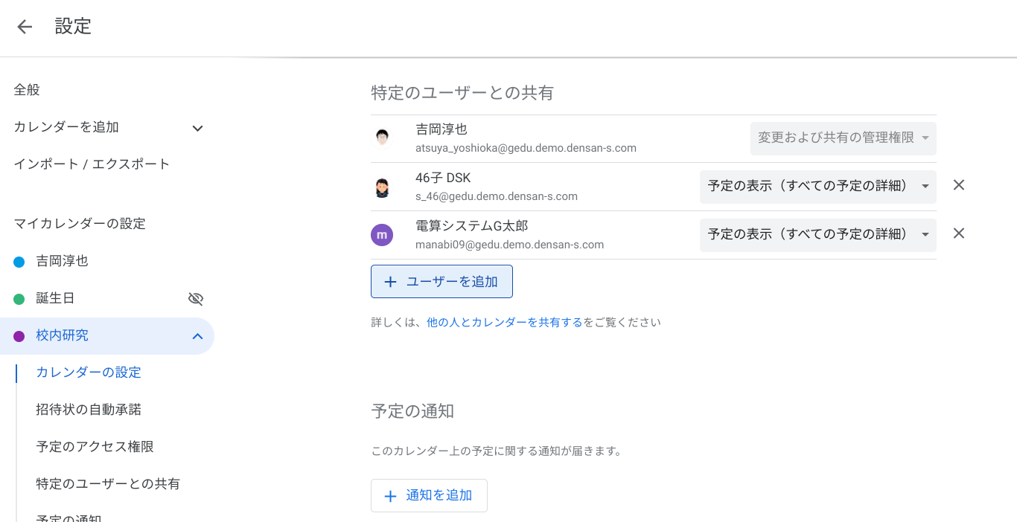Open カレンダーを追加 menu item
This screenshot has width=1017, height=522.
66,127
